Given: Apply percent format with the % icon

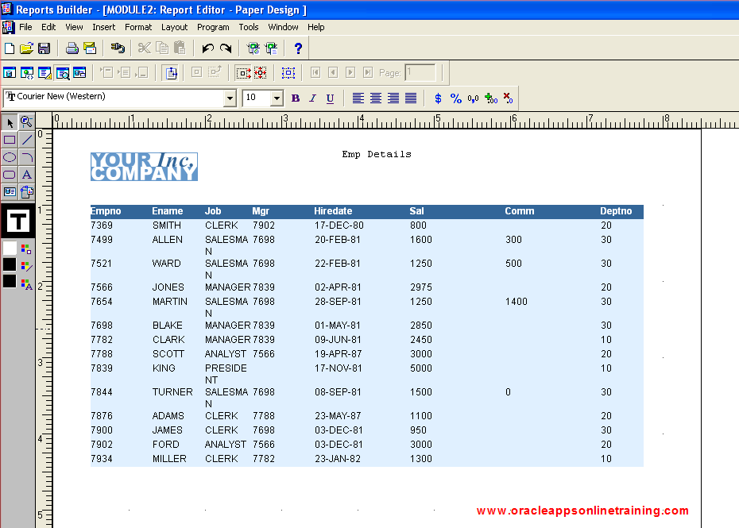Looking at the screenshot, I should [x=455, y=98].
